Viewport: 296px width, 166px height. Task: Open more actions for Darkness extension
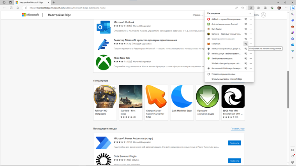click(x=251, y=34)
